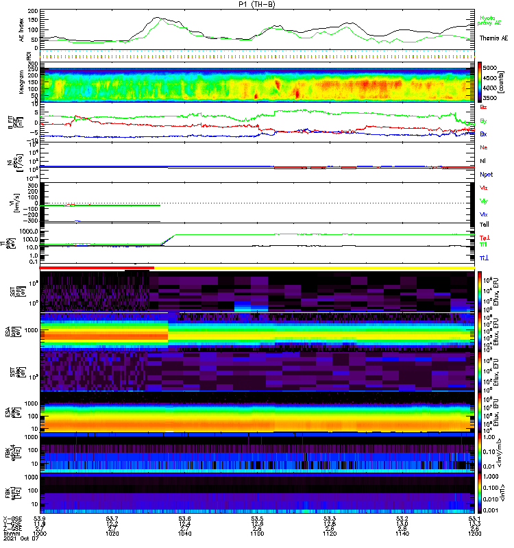Select the blue 'Bx' legend label
The height and width of the screenshot is (548, 514).
[x=483, y=134]
